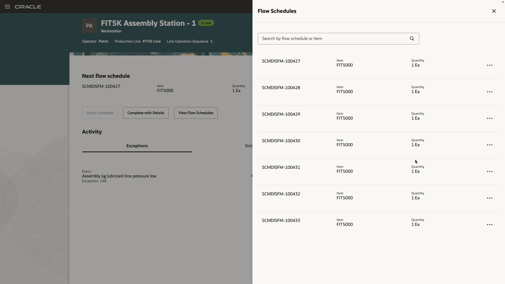
Task: Click the Quick Complete button
Action: [100, 113]
